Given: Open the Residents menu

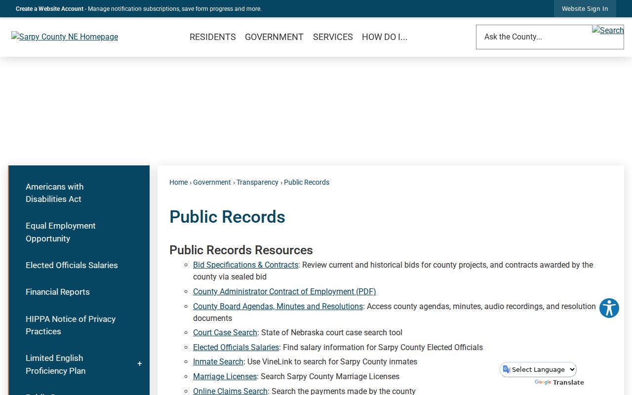Looking at the screenshot, I should pos(213,37).
